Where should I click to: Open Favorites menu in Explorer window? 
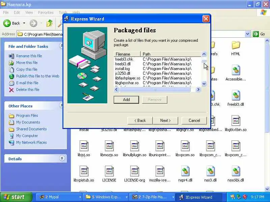[46, 12]
